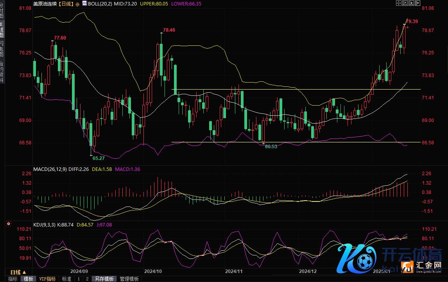Click the rightmost panel expand arrow icon
Screen dimensions: 448x282
(x=417, y=3)
